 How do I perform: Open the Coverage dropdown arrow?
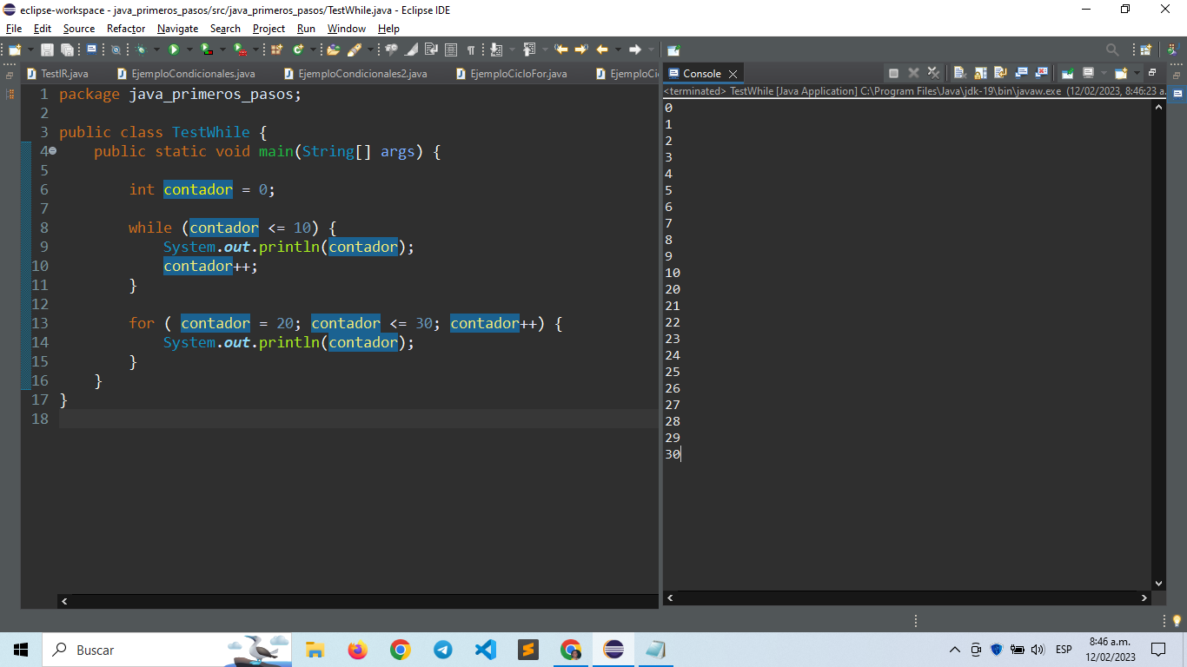[x=222, y=50]
